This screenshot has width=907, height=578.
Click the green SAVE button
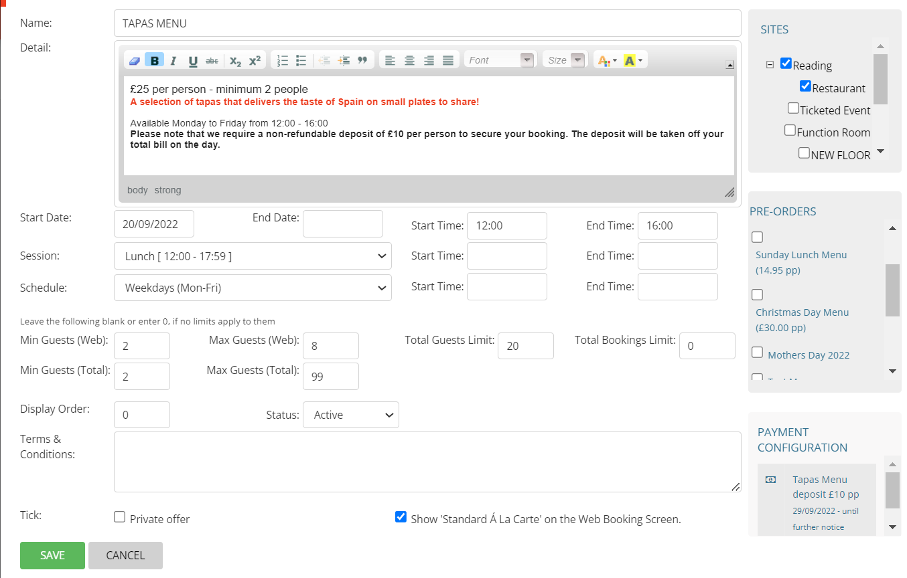52,555
